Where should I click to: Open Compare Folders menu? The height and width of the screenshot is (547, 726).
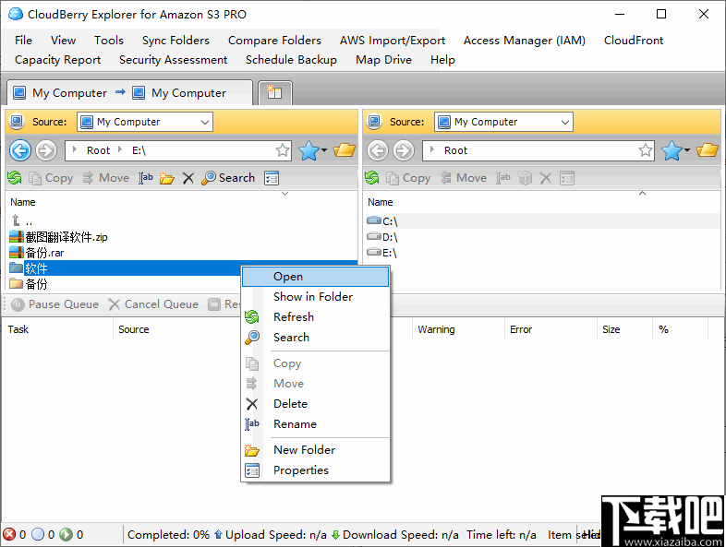click(x=274, y=41)
